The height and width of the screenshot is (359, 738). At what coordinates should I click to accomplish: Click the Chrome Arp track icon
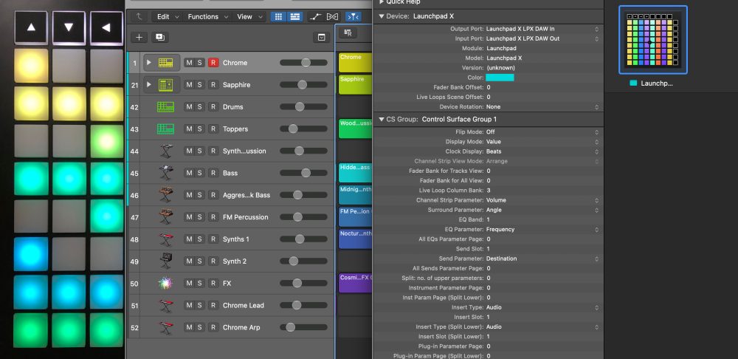point(165,327)
